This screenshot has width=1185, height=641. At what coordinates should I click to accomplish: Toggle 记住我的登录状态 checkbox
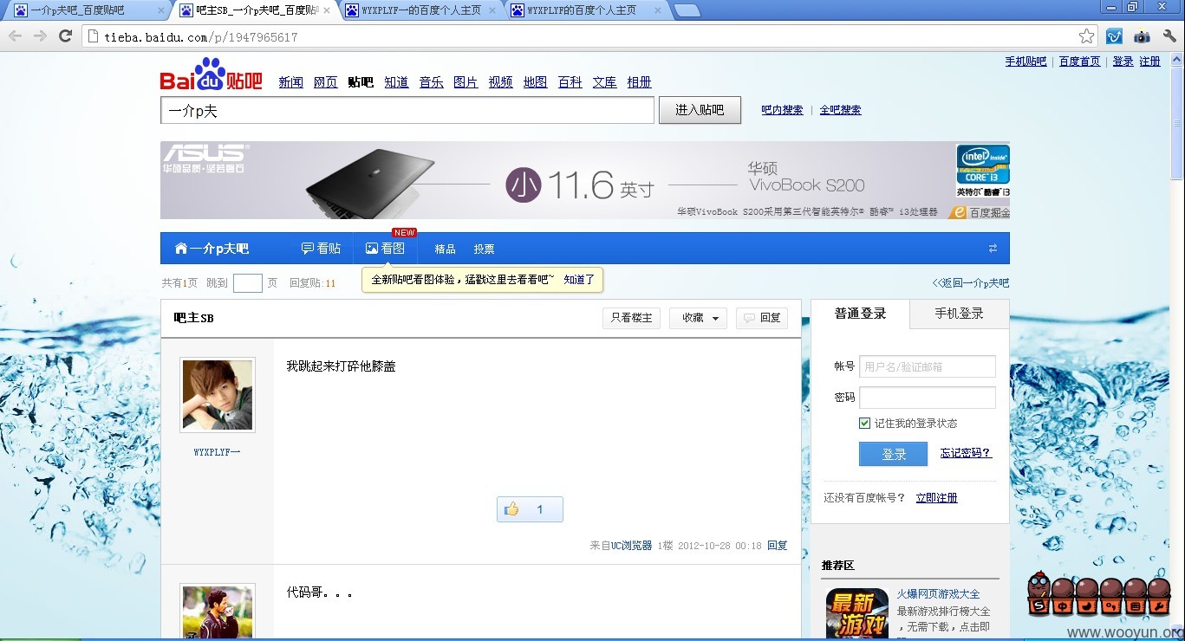click(x=864, y=424)
